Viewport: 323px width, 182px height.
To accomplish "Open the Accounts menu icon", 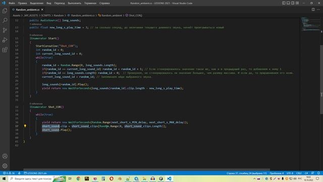I will [5, 156].
